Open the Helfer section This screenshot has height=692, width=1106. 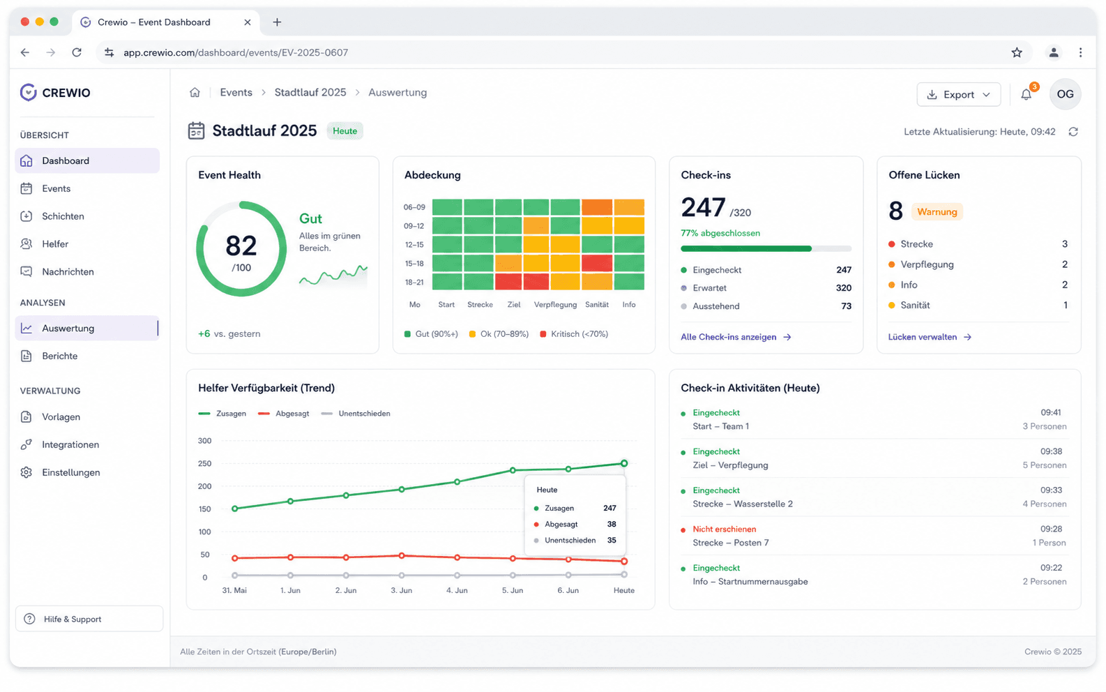[x=87, y=244]
